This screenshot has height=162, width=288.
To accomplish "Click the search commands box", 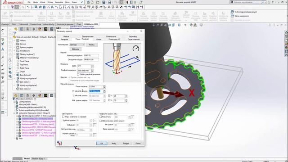I will tap(248, 2).
